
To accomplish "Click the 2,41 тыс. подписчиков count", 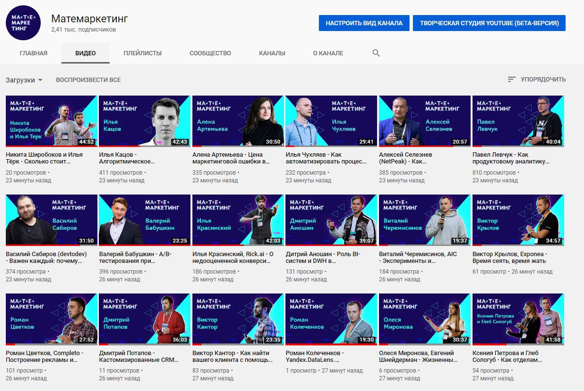I will 83,30.
